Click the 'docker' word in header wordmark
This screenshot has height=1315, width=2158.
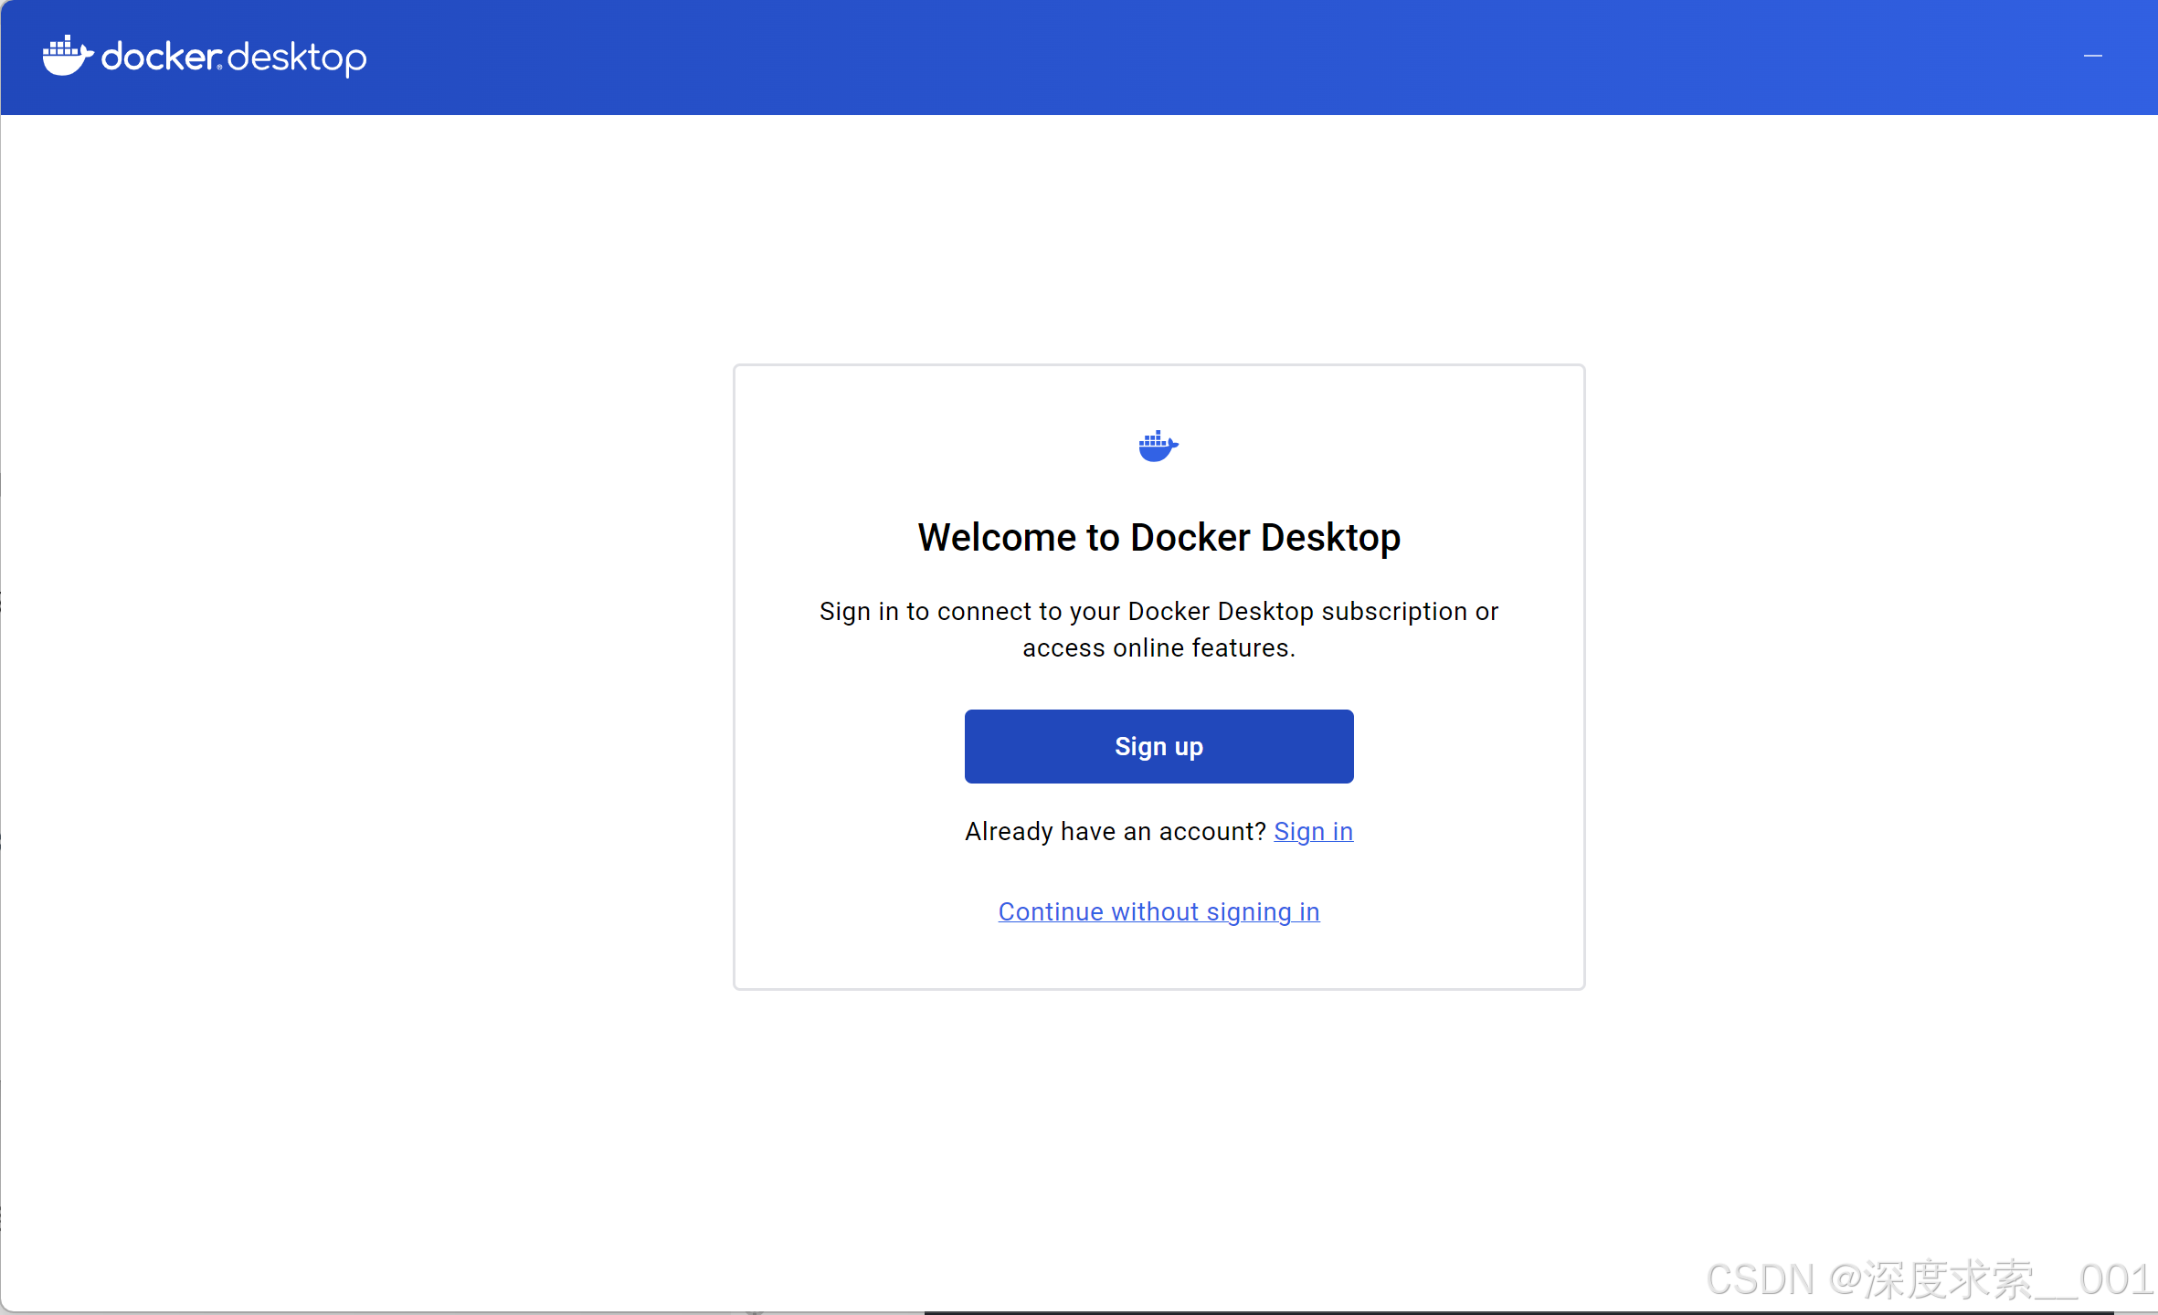pos(160,57)
